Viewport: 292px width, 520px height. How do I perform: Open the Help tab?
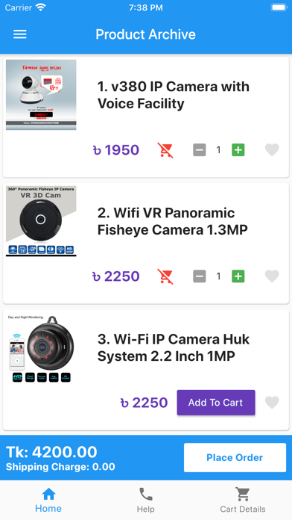[146, 500]
